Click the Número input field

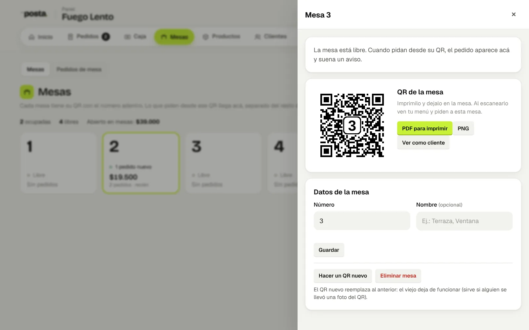[x=362, y=221]
